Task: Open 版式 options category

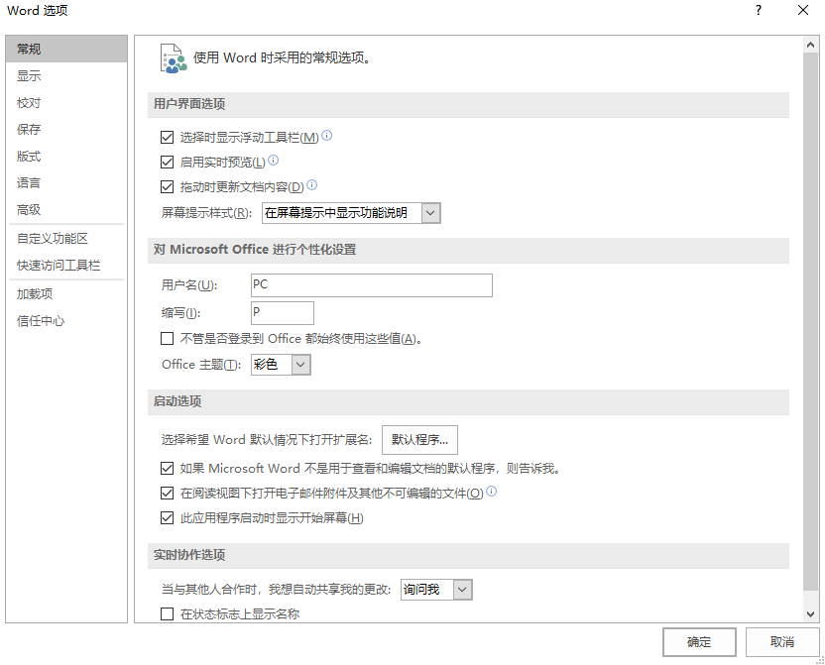Action: coord(66,157)
